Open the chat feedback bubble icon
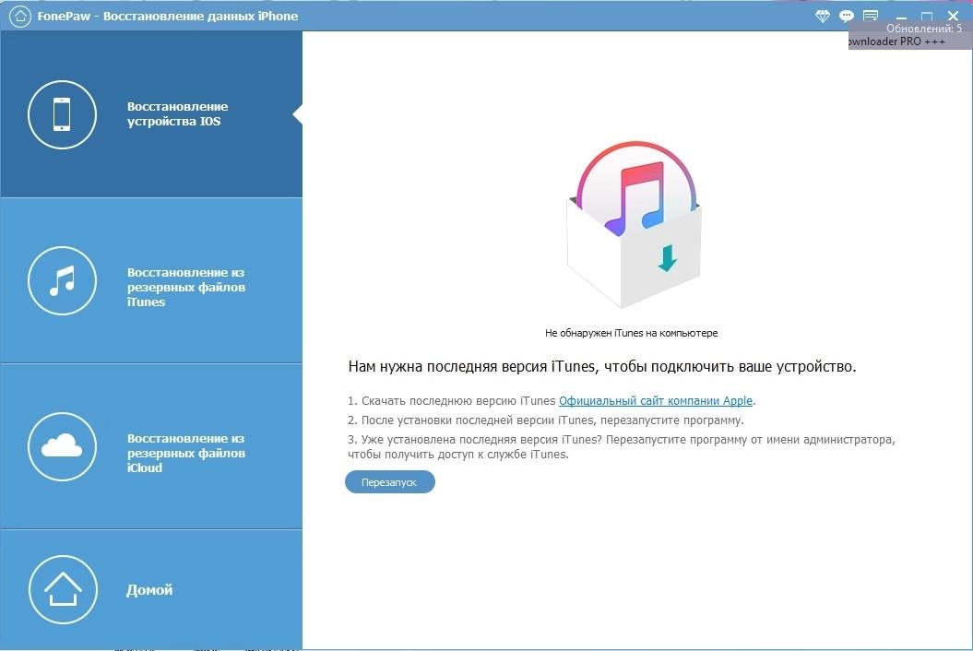973x651 pixels. pyautogui.click(x=846, y=16)
